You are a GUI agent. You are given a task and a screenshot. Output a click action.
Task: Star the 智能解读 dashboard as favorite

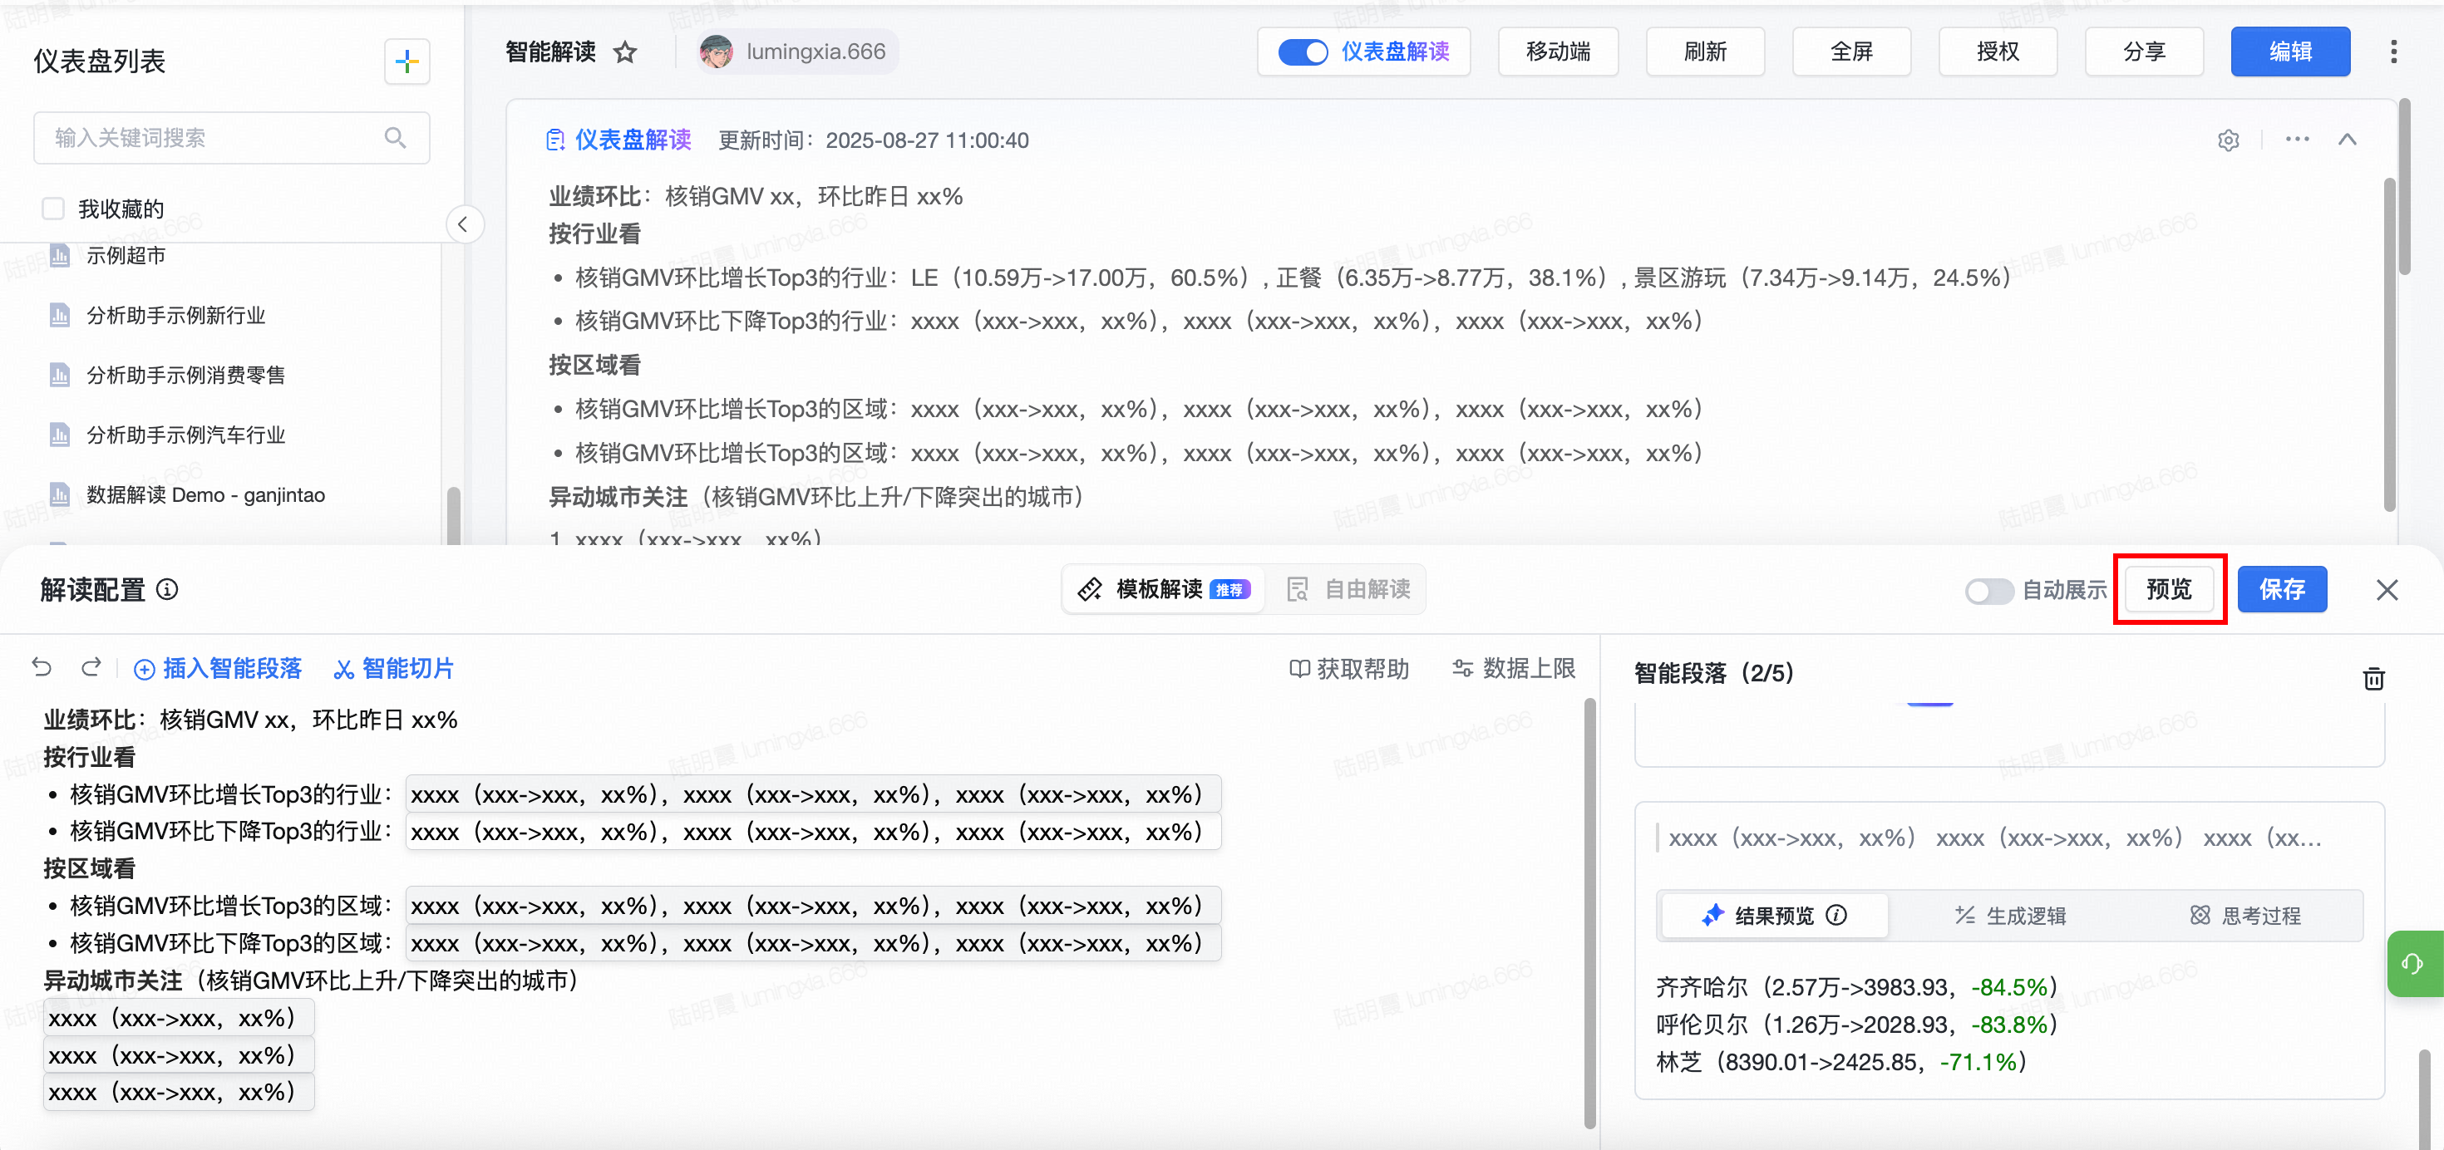click(624, 52)
